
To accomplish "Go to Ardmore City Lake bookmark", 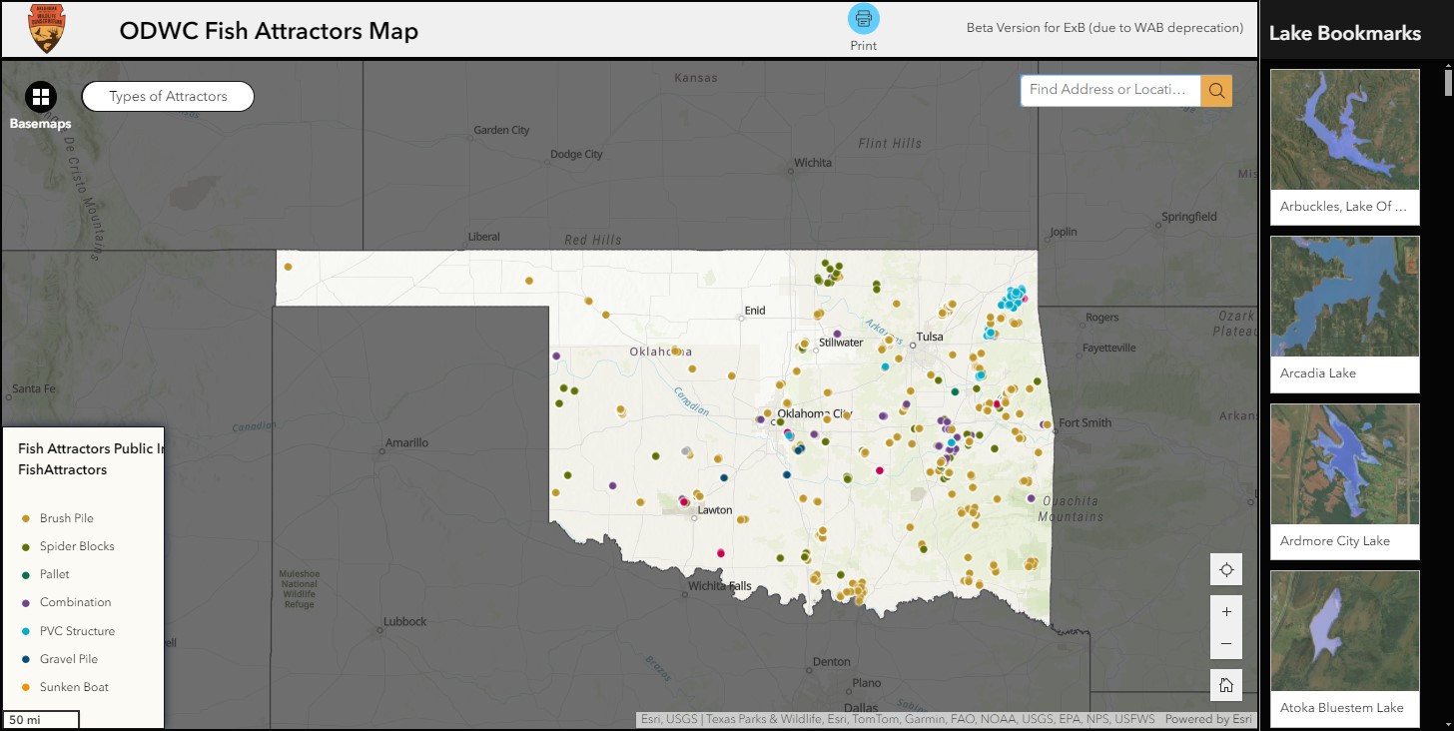I will point(1344,463).
